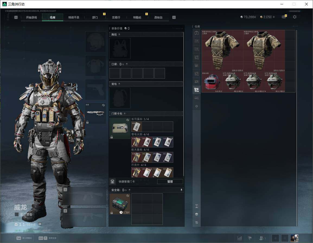Select the last 零号大坝 keycard

(168, 142)
